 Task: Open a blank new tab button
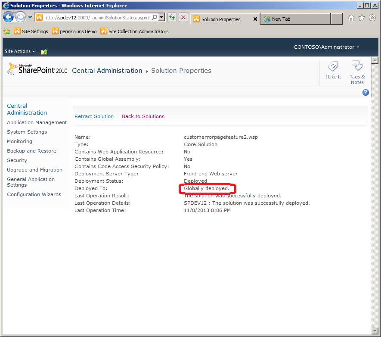pyautogui.click(x=337, y=19)
